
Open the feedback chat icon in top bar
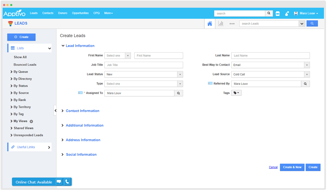pos(287,13)
